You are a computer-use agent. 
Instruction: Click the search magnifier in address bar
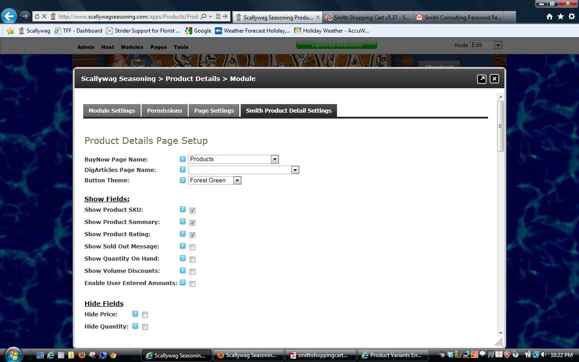[203, 16]
